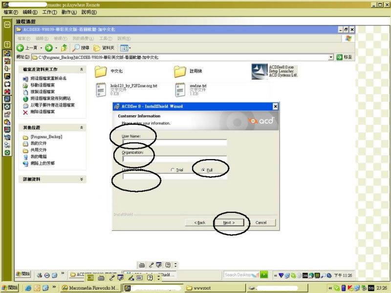This screenshot has height=293, width=391.
Task: Open the pcAnywhere 說明(H) menu
Action: 89,12
